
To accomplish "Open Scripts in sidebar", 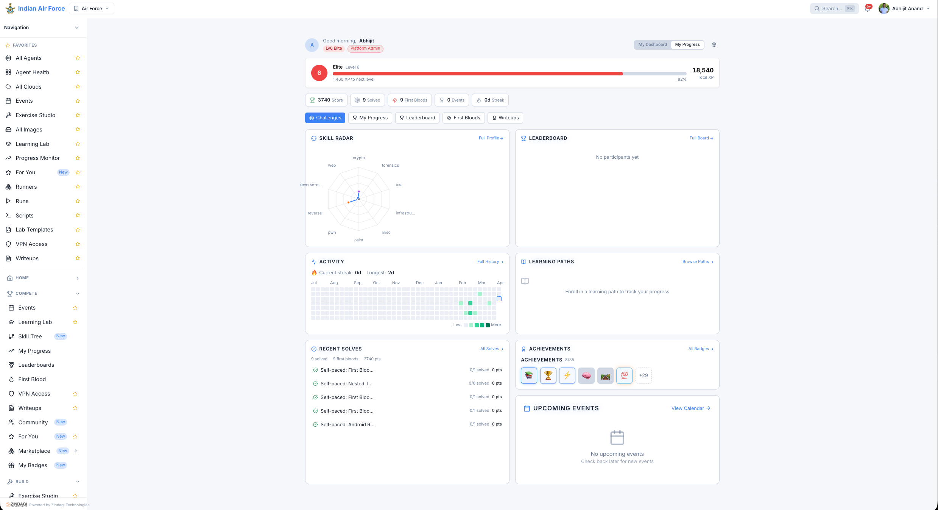I will click(x=25, y=216).
